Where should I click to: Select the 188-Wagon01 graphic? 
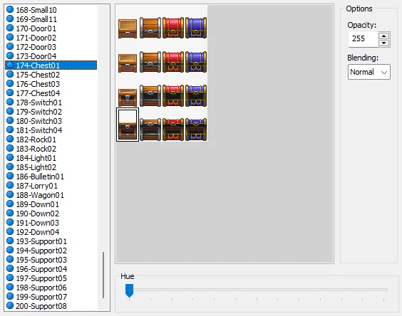[51, 195]
